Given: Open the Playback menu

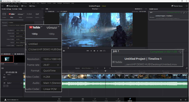Looking at the screenshot, I should [x=43, y=3].
